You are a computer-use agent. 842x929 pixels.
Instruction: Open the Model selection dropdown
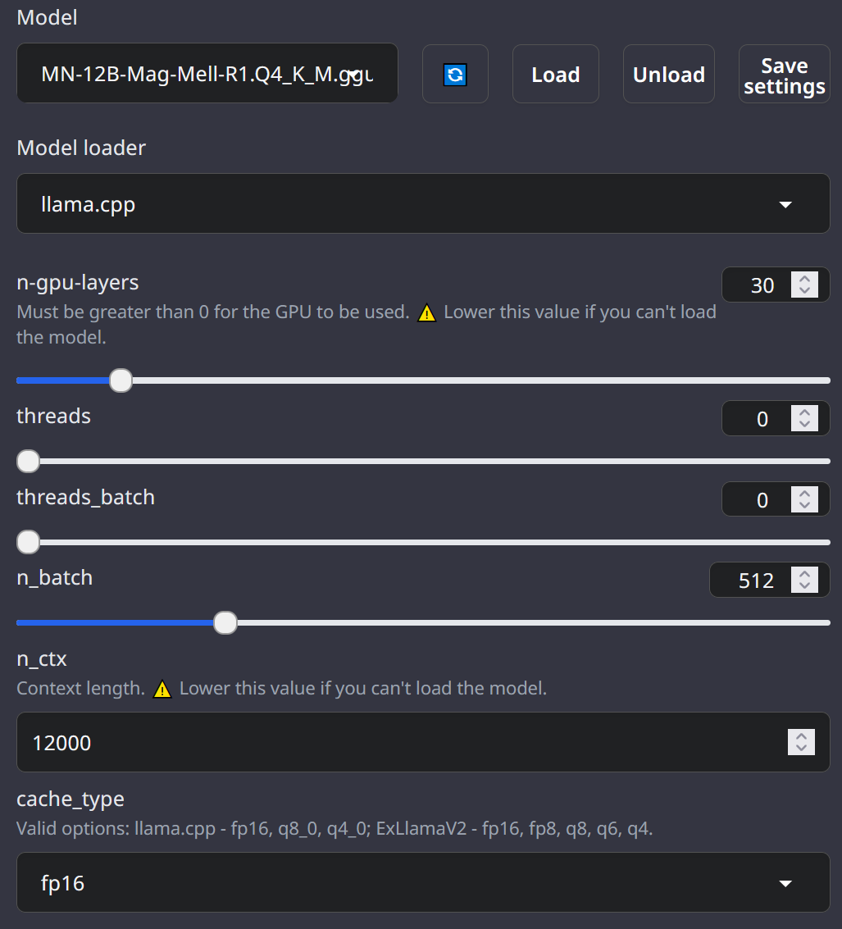[207, 74]
